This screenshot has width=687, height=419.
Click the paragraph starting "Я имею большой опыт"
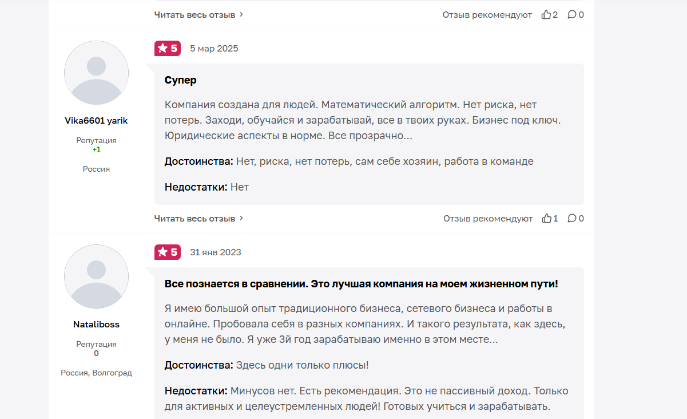366,325
